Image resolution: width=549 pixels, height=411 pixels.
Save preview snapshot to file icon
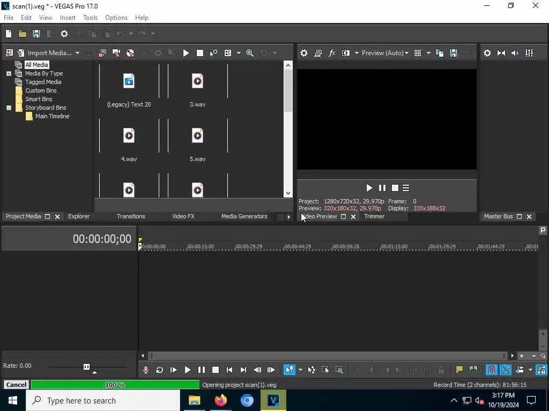pos(454,53)
